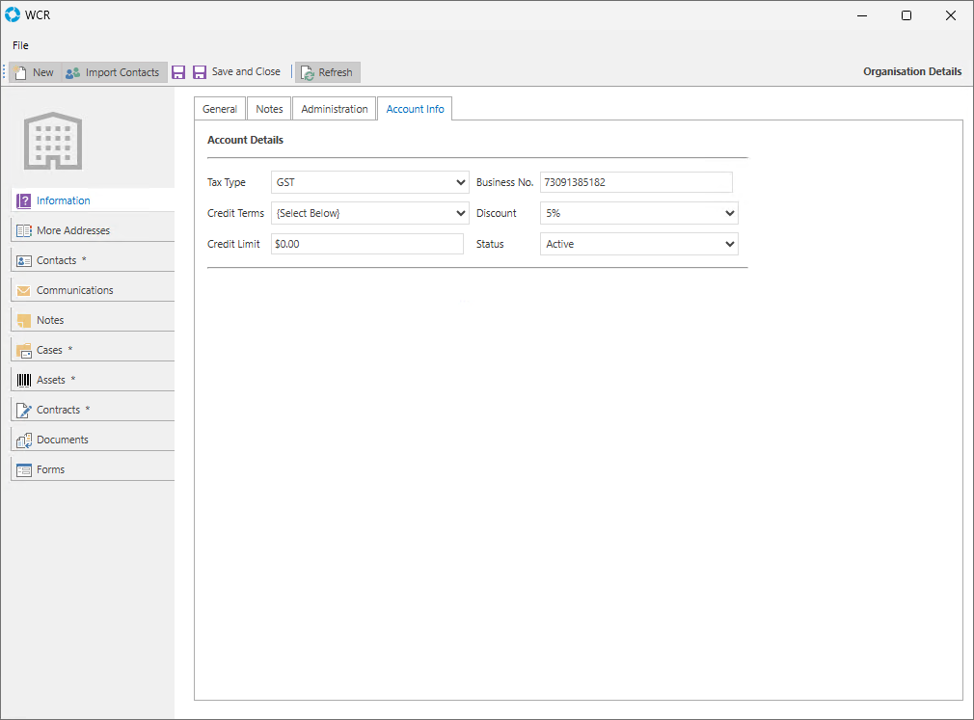
Task: Click the Import Contacts people icon
Action: [72, 72]
